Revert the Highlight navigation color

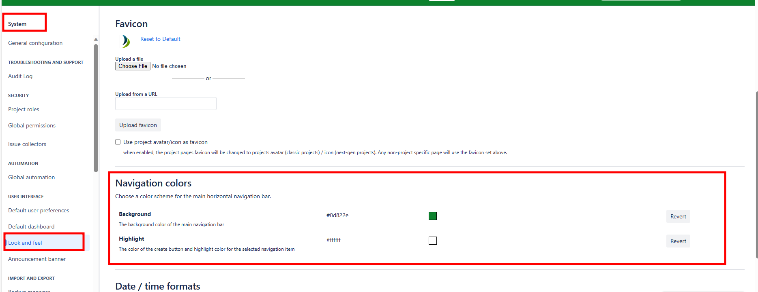tap(678, 241)
